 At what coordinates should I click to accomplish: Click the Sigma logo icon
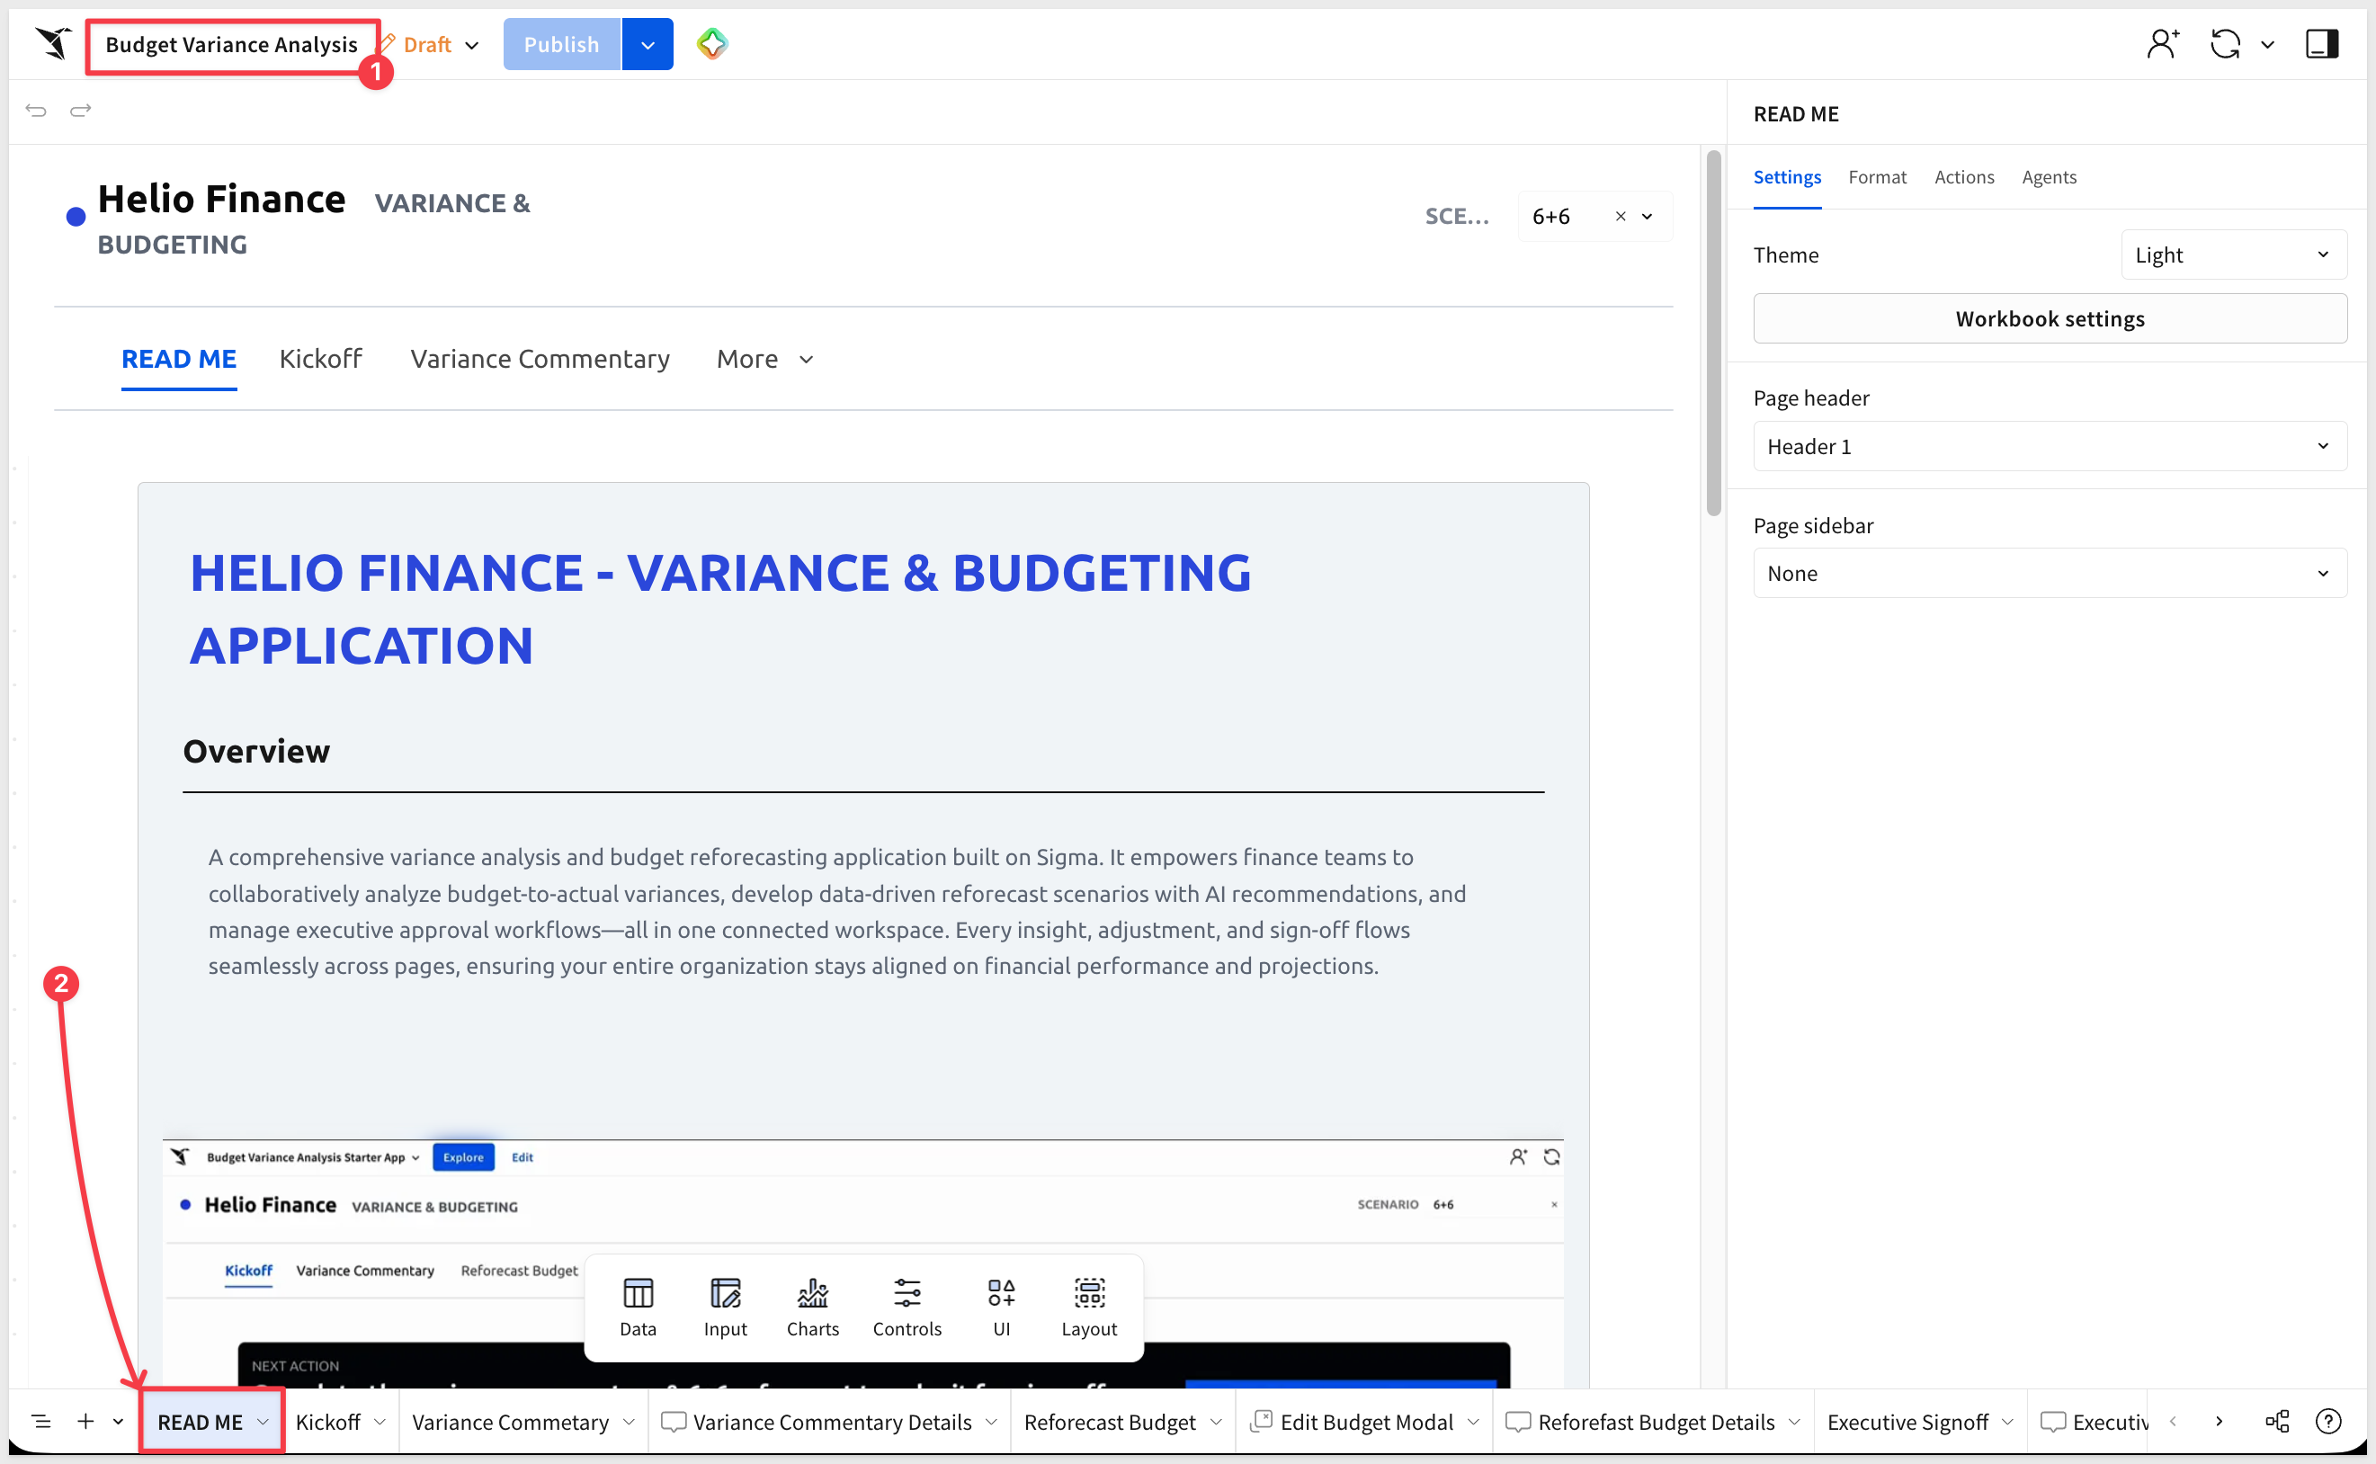[x=53, y=43]
